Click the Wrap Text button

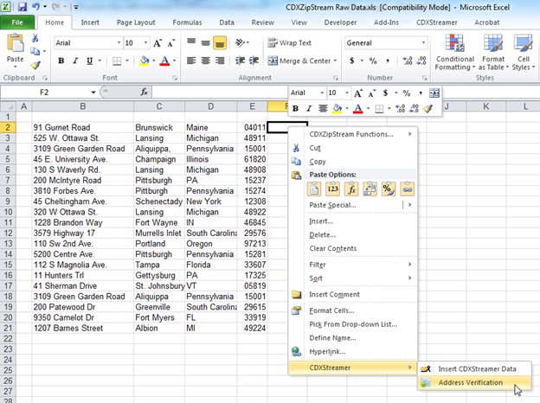(290, 43)
